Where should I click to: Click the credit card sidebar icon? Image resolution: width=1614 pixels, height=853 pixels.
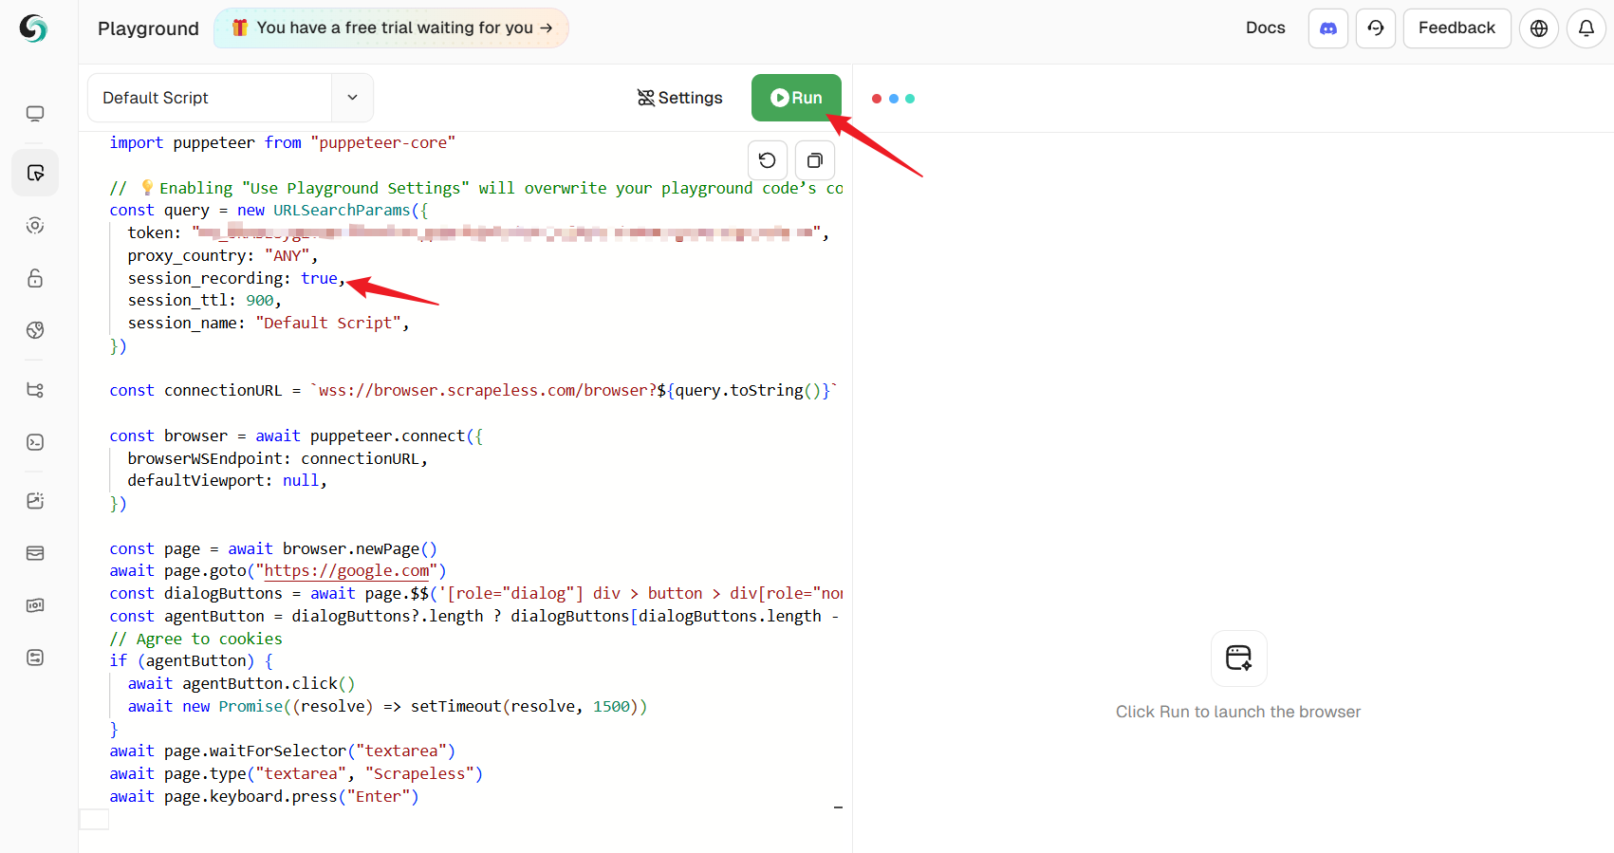[x=35, y=553]
